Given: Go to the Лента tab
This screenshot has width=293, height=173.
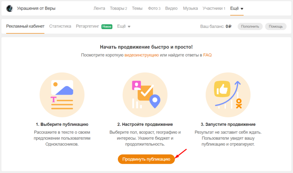Looking at the screenshot, I should [99, 8].
